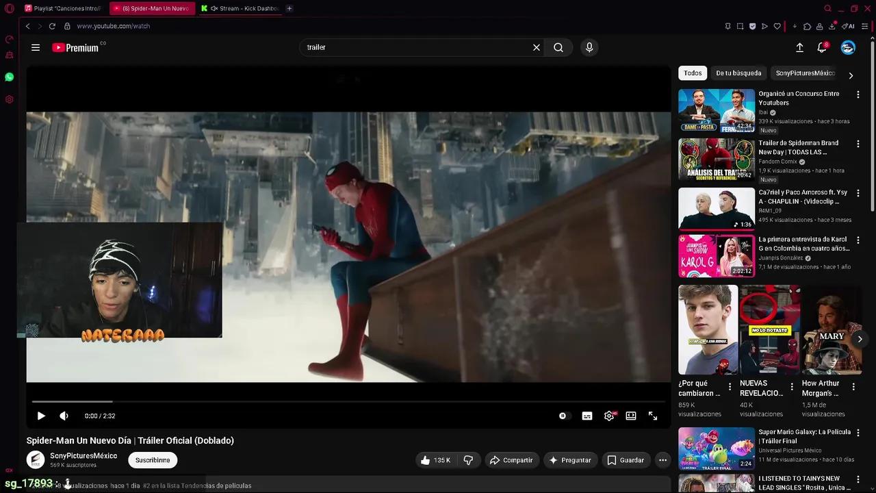Select the Todos filter chip
Screen dimensions: 876x493
[x=693, y=73]
